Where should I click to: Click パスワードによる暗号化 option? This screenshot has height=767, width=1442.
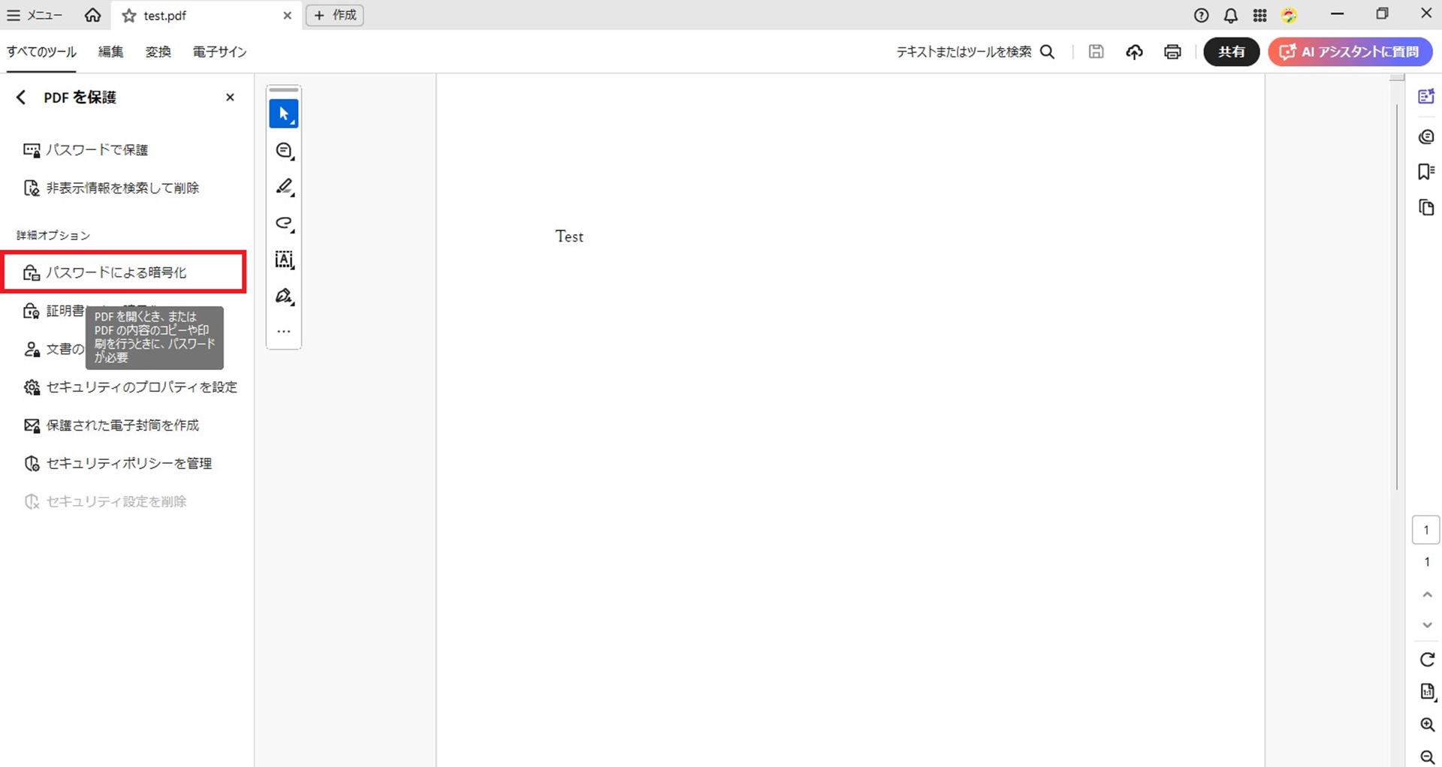click(116, 272)
